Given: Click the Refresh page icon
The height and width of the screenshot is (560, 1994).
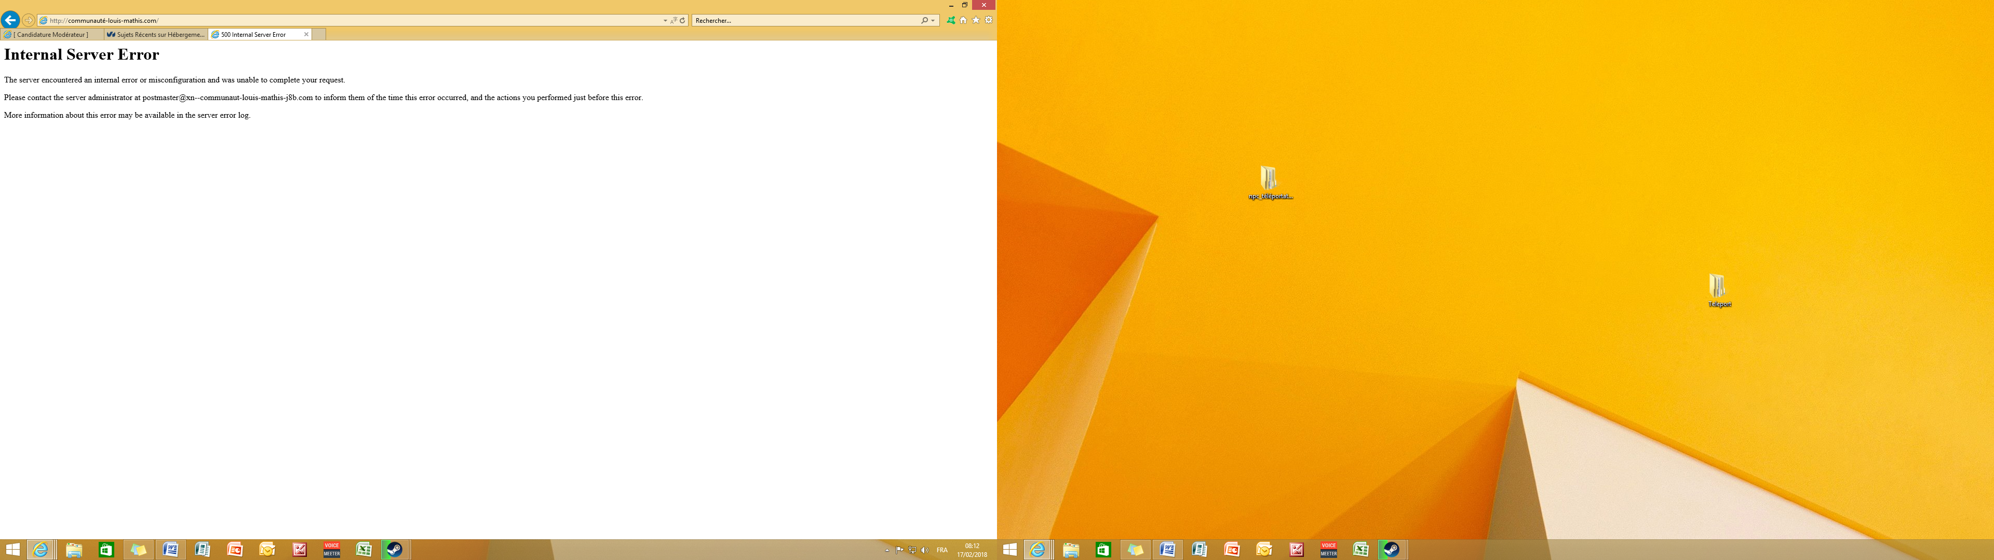Looking at the screenshot, I should click(x=683, y=21).
